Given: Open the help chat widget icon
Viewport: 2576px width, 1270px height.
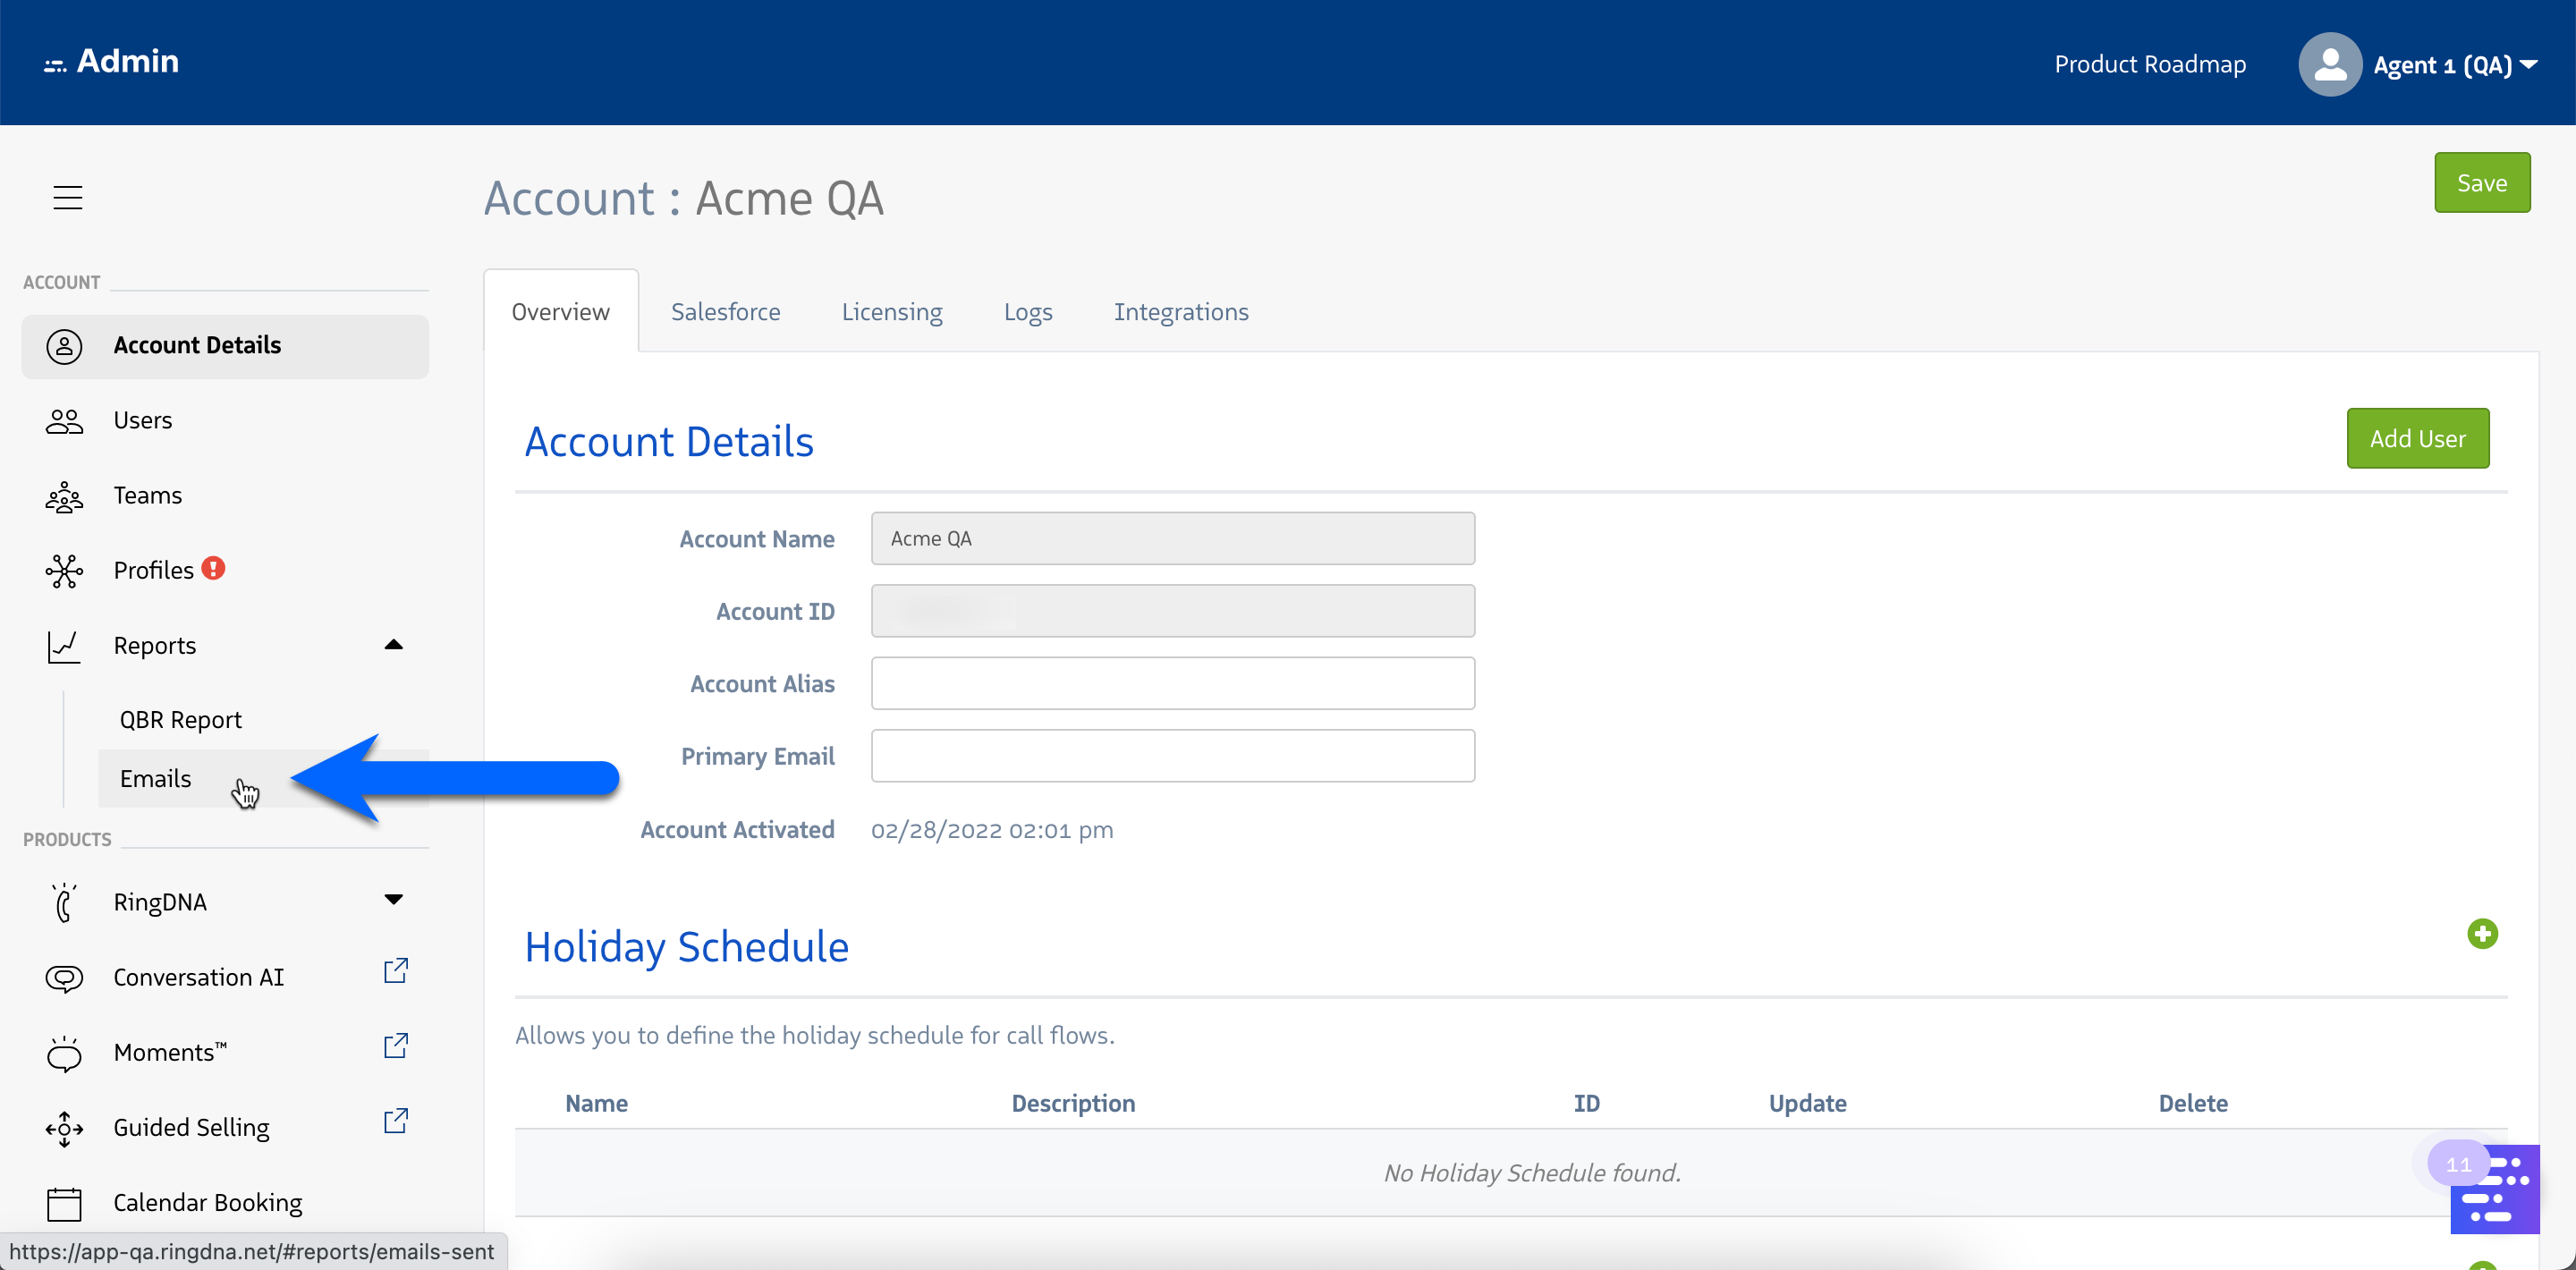Looking at the screenshot, I should pos(2494,1189).
